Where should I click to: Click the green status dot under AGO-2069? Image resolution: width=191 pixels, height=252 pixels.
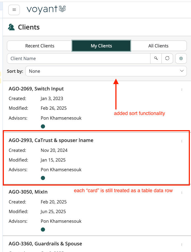(43, 127)
